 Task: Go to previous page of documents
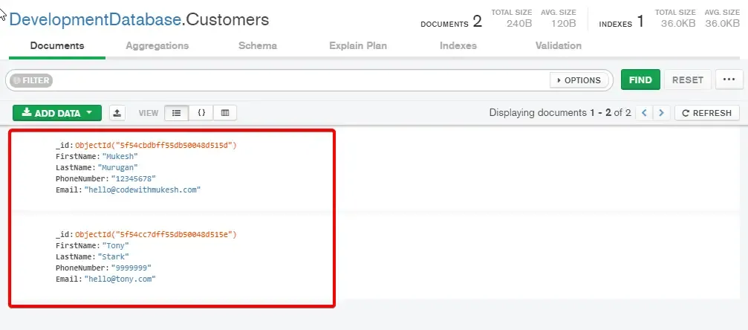(644, 113)
